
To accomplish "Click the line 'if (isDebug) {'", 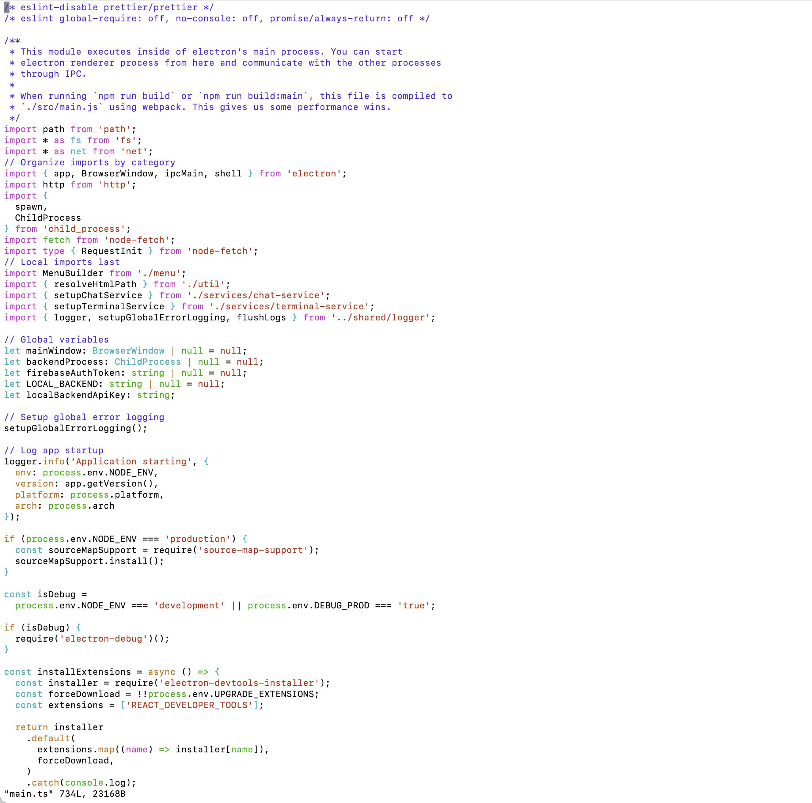I will 42,627.
